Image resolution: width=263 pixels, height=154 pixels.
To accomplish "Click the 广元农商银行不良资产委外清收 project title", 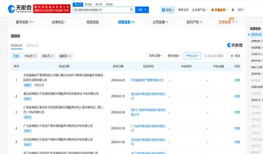I will pos(58,126).
